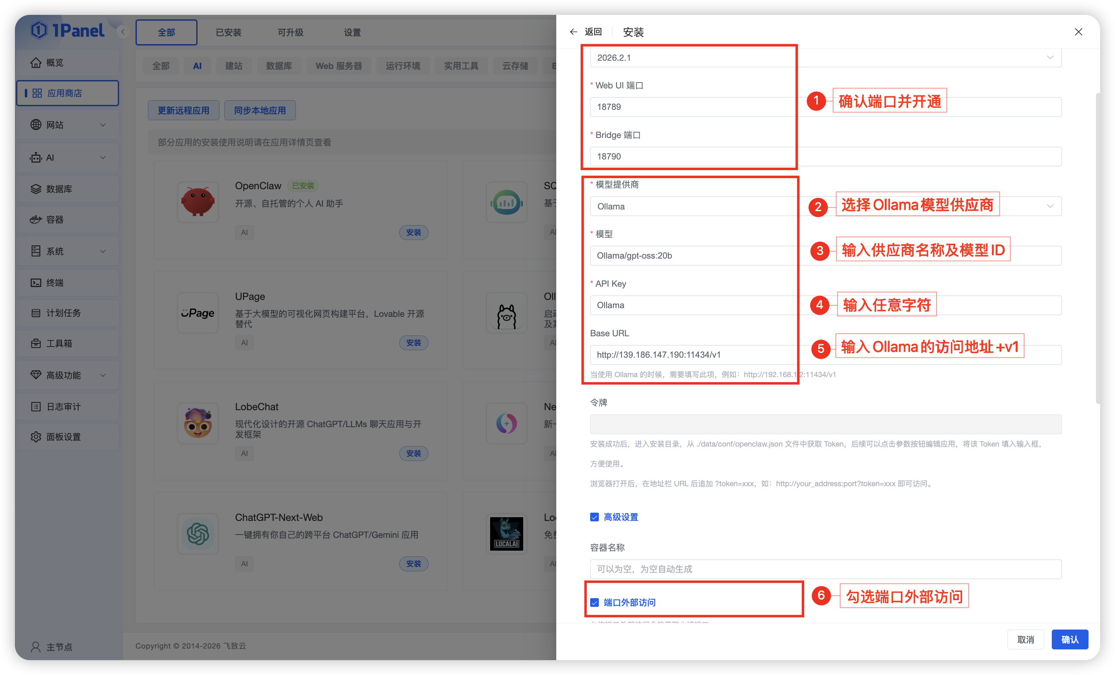Click the Ollama llama app icon
Screen dimensions: 1115x675
click(506, 313)
